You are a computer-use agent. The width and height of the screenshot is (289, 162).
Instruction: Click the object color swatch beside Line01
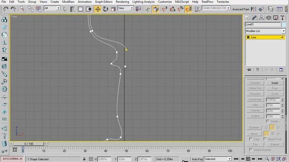coord(284,24)
